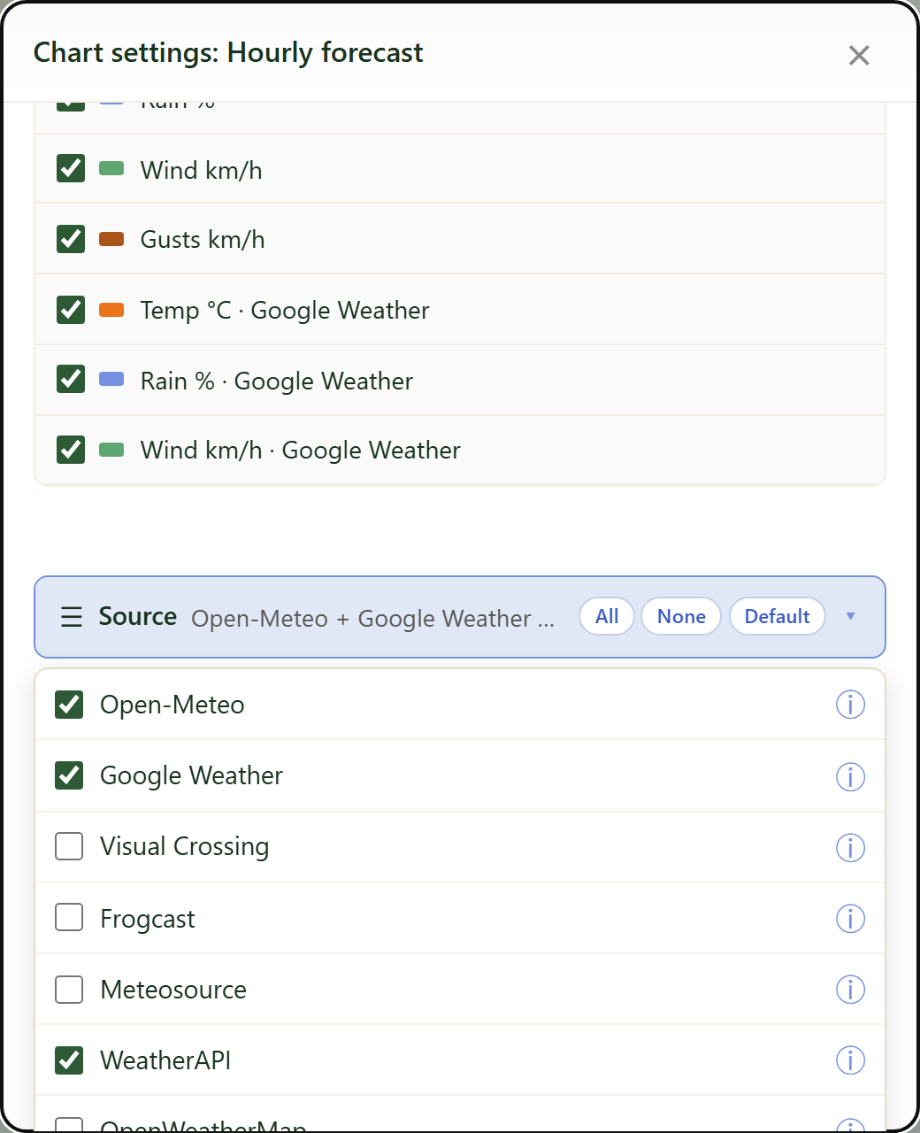Click the 'Wind km/h' label
Image resolution: width=920 pixels, height=1133 pixels.
coord(202,170)
